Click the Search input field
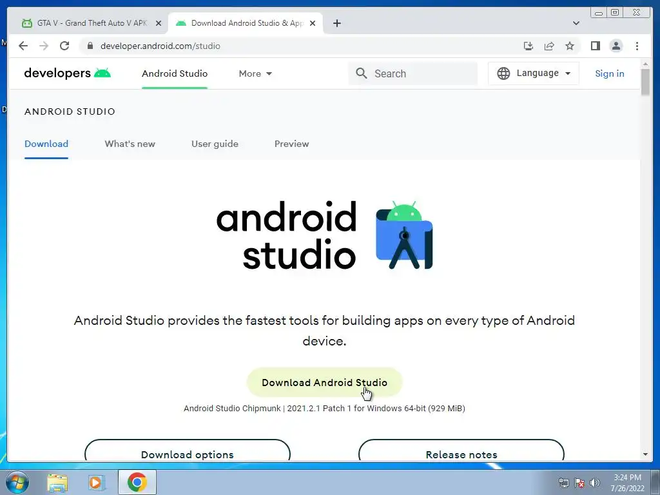 click(413, 73)
